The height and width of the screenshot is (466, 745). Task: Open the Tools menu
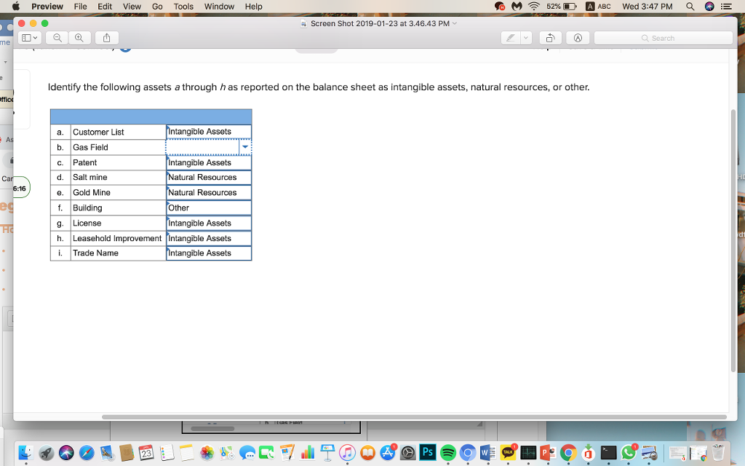pos(183,7)
